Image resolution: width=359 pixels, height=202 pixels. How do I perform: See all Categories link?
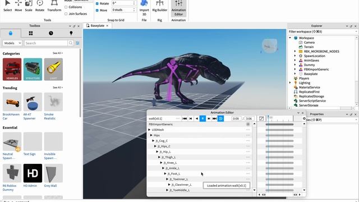pos(58,53)
